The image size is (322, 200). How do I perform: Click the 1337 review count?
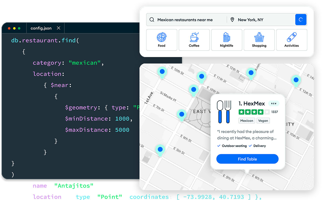(x=275, y=112)
